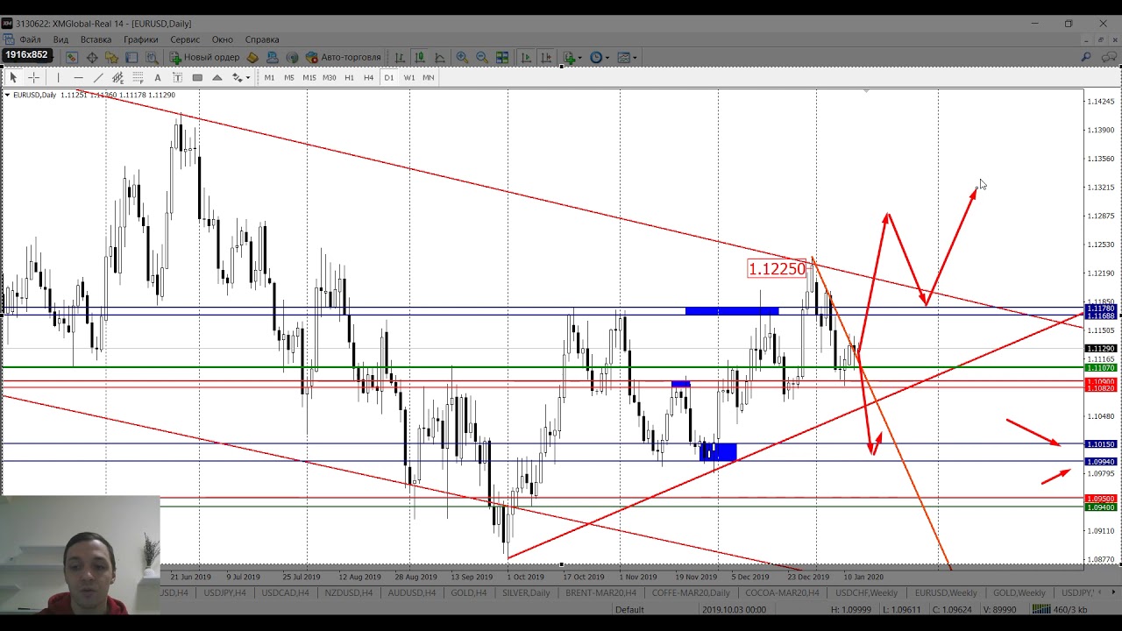
Task: Set timeframe to H4
Action: click(x=368, y=77)
